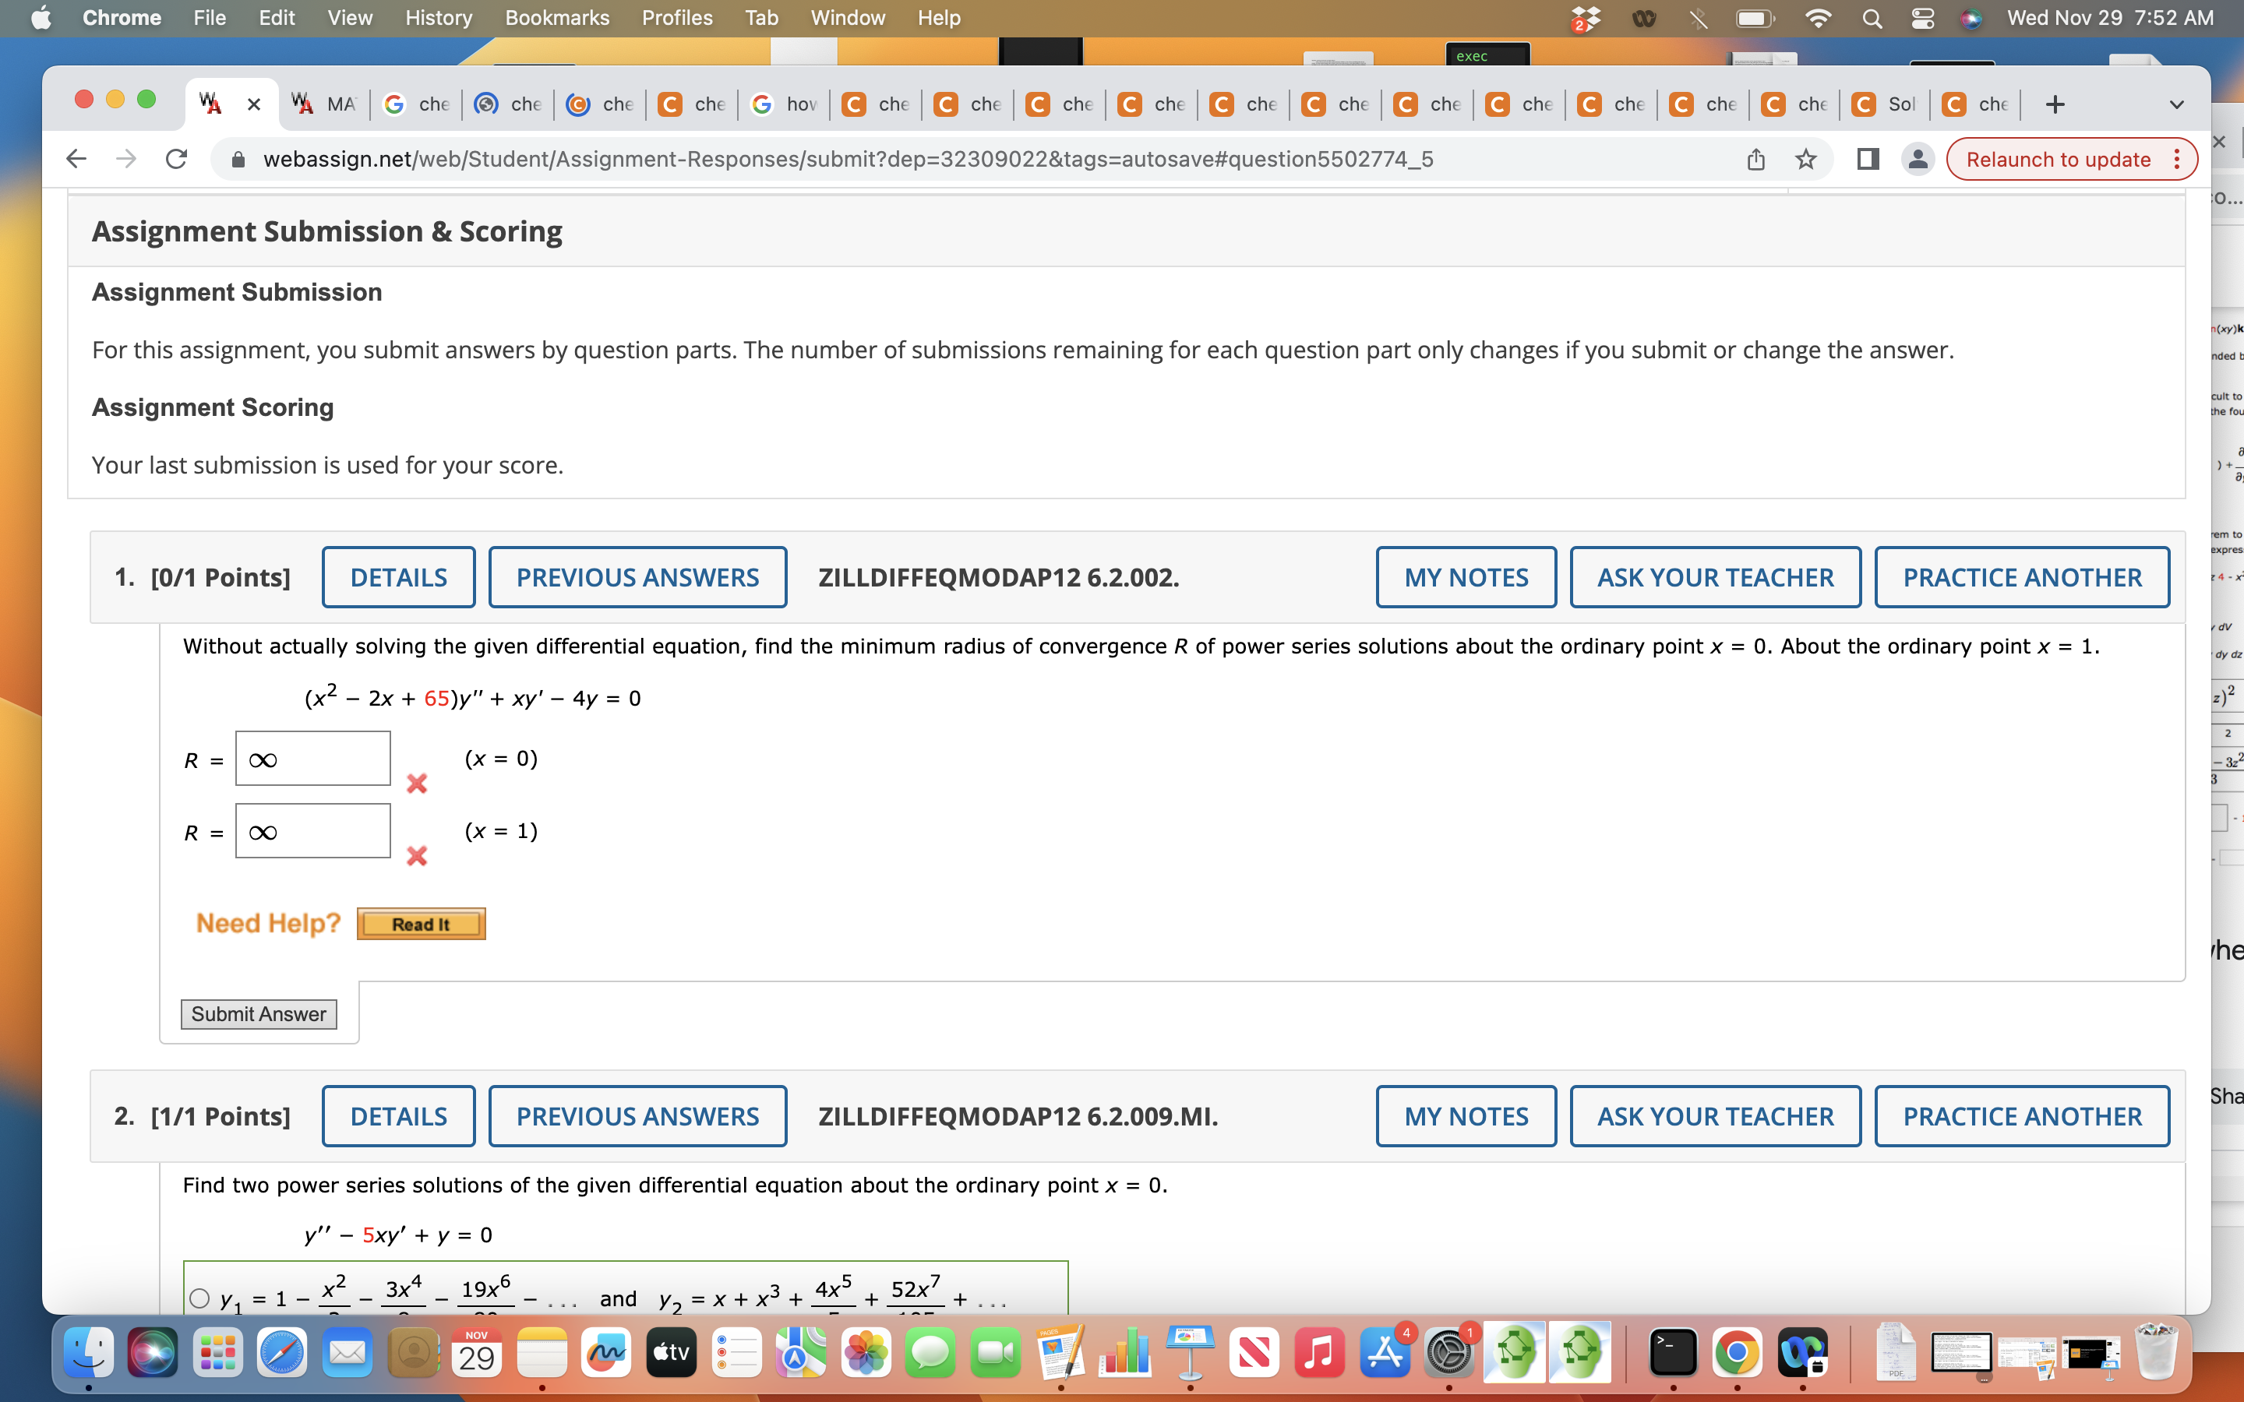2244x1402 pixels.
Task: Click the back navigation arrow in Chrome
Action: tap(76, 157)
